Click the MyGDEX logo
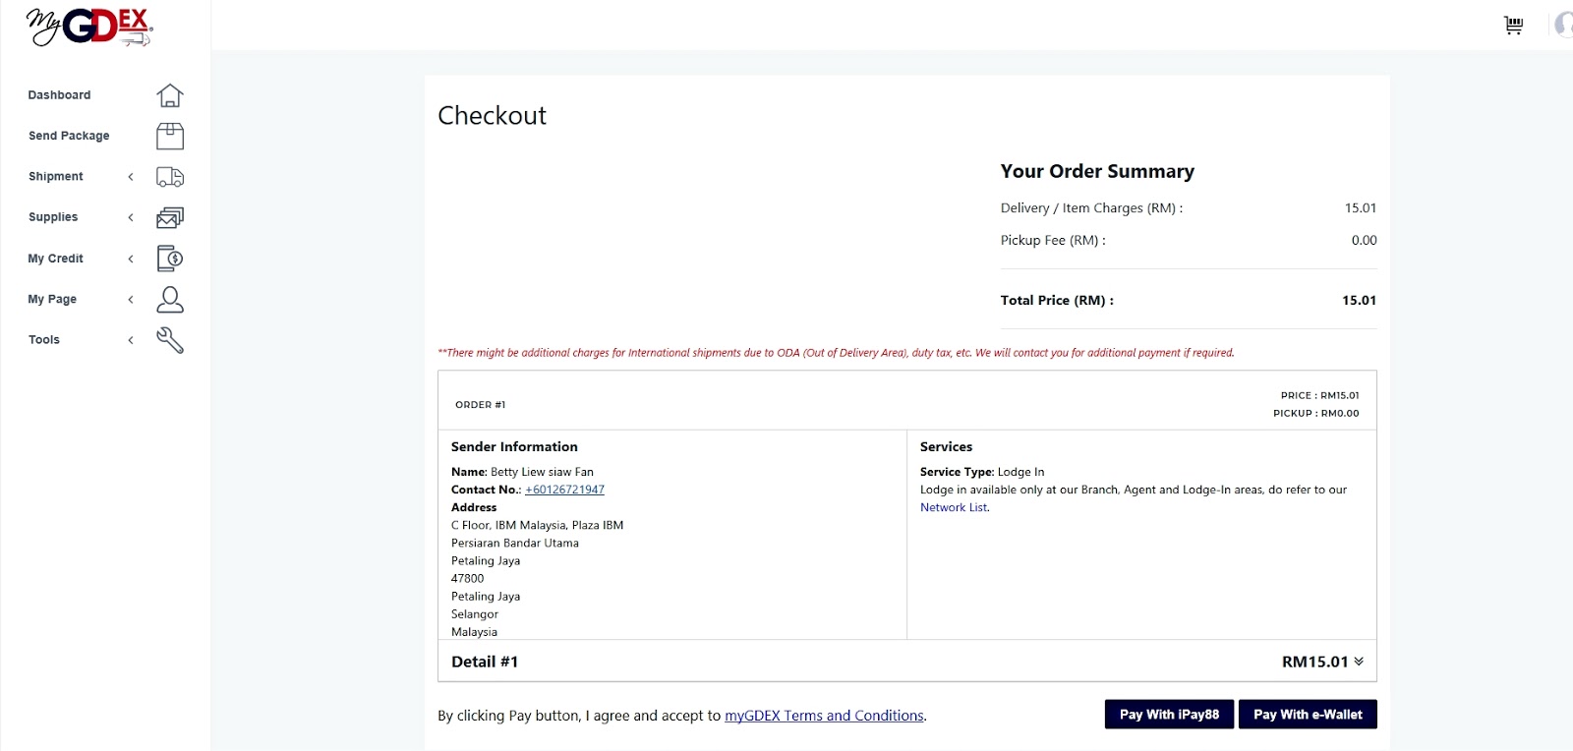 89,28
